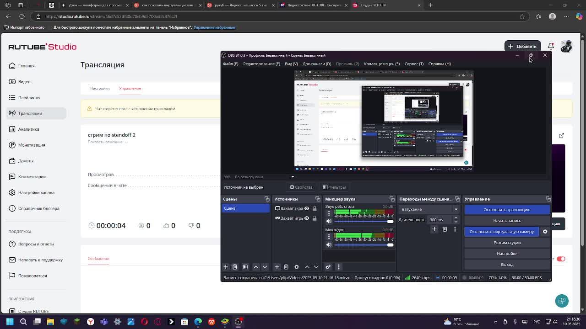Stop the stream with Остановить трансляцию

(x=507, y=210)
